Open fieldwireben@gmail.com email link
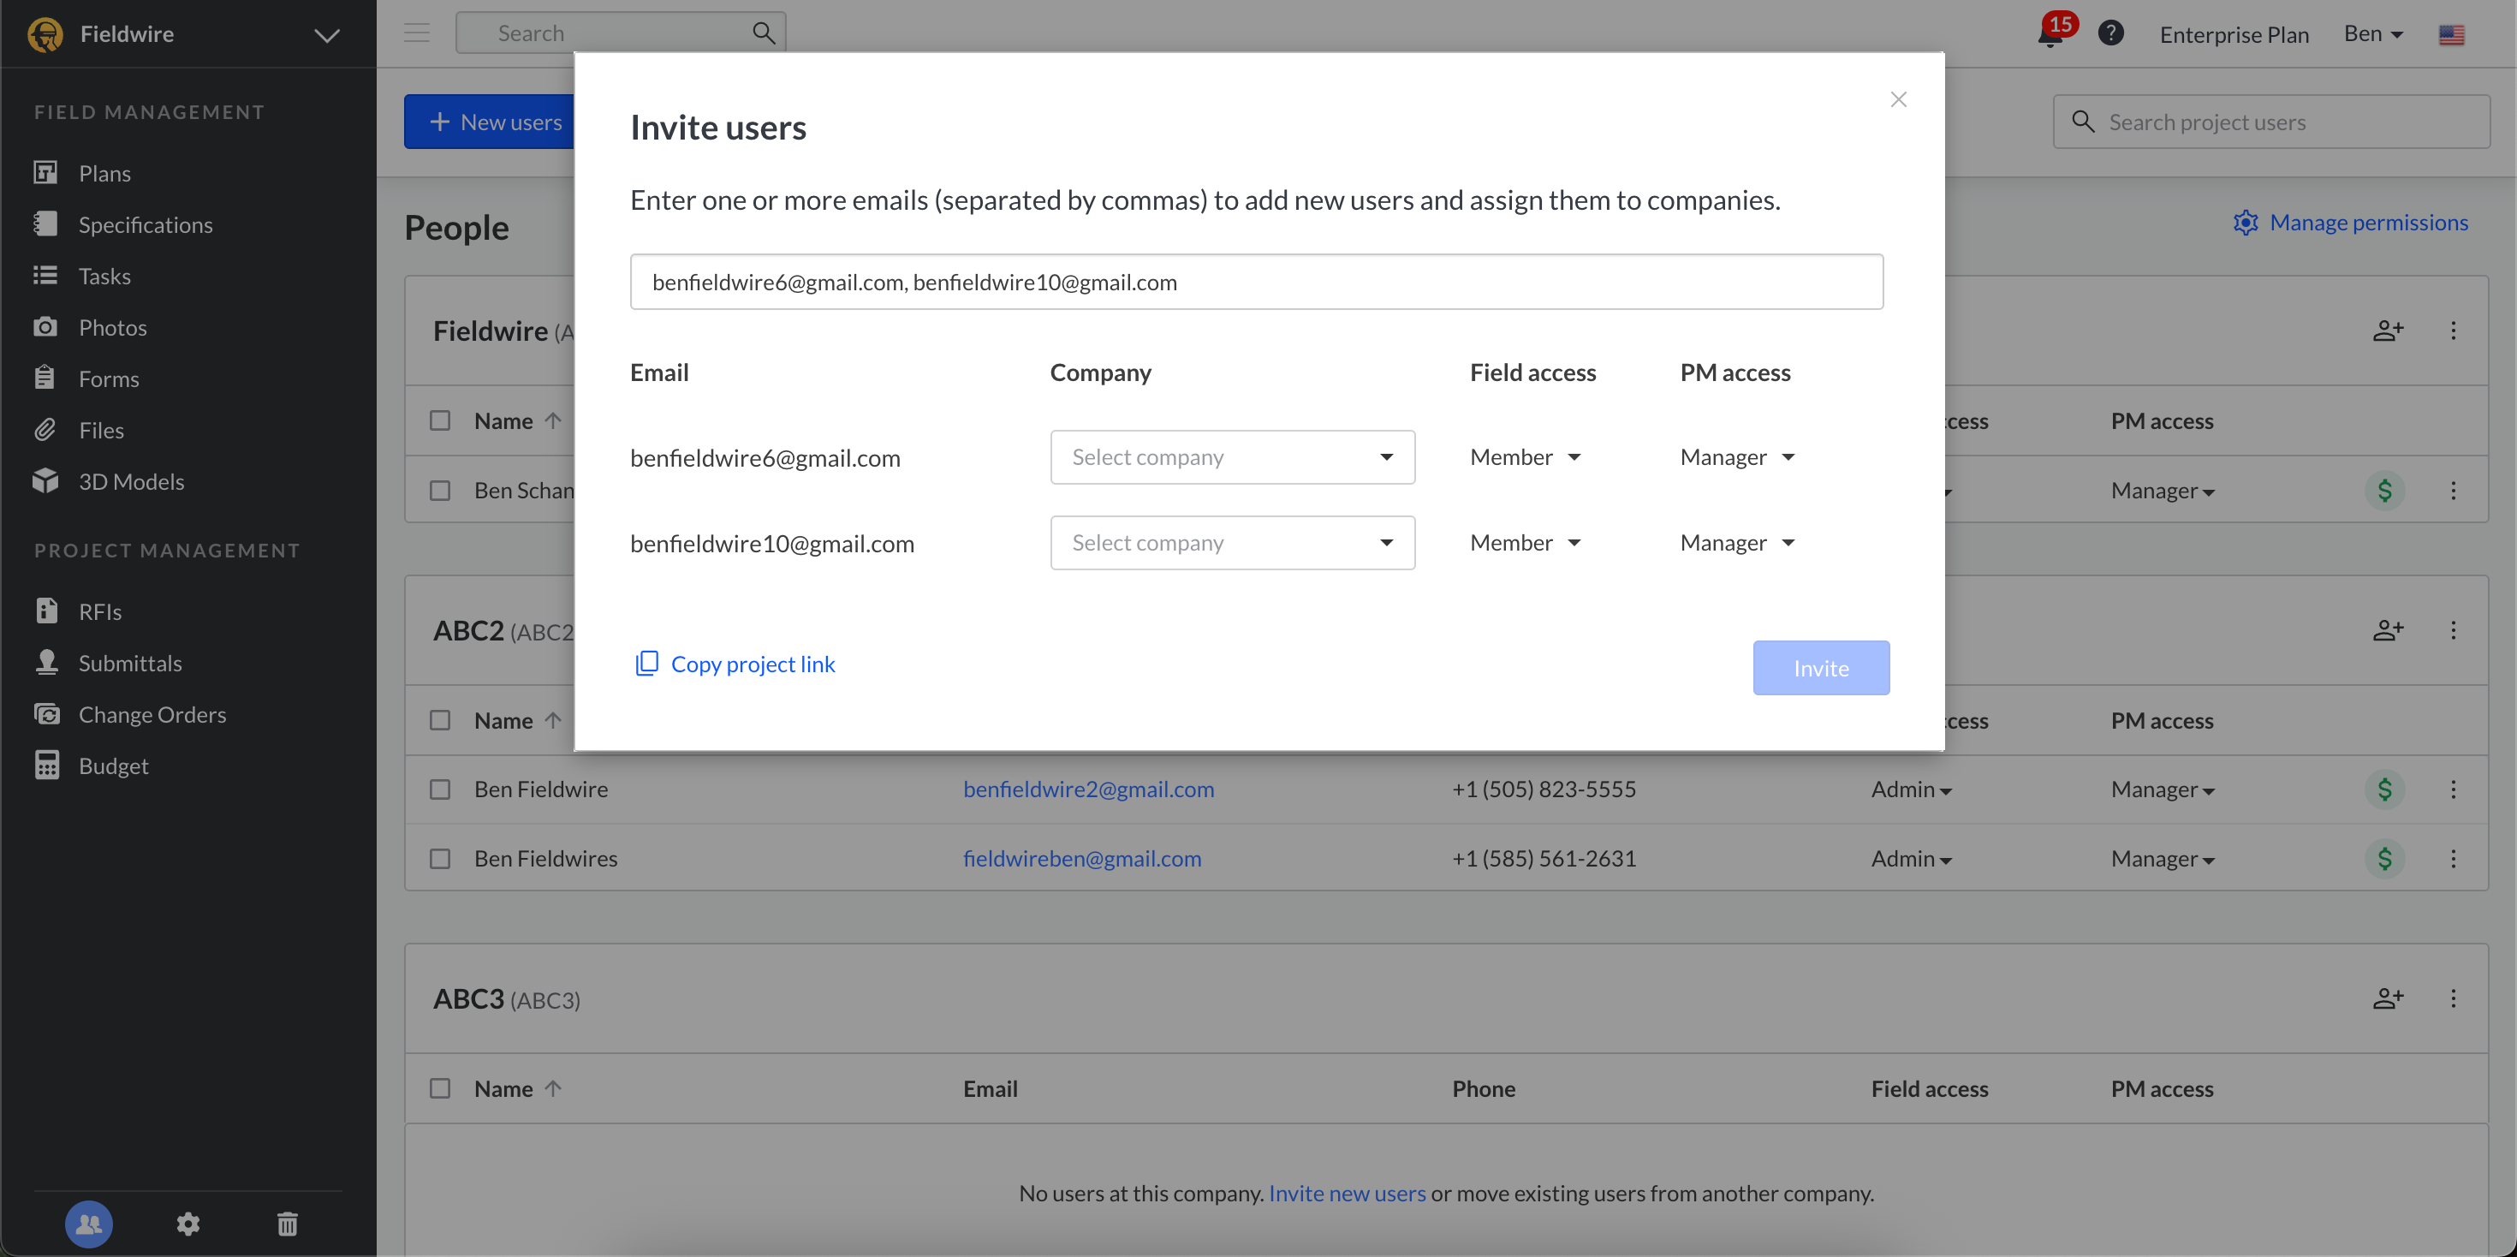The image size is (2517, 1257). pyautogui.click(x=1081, y=858)
